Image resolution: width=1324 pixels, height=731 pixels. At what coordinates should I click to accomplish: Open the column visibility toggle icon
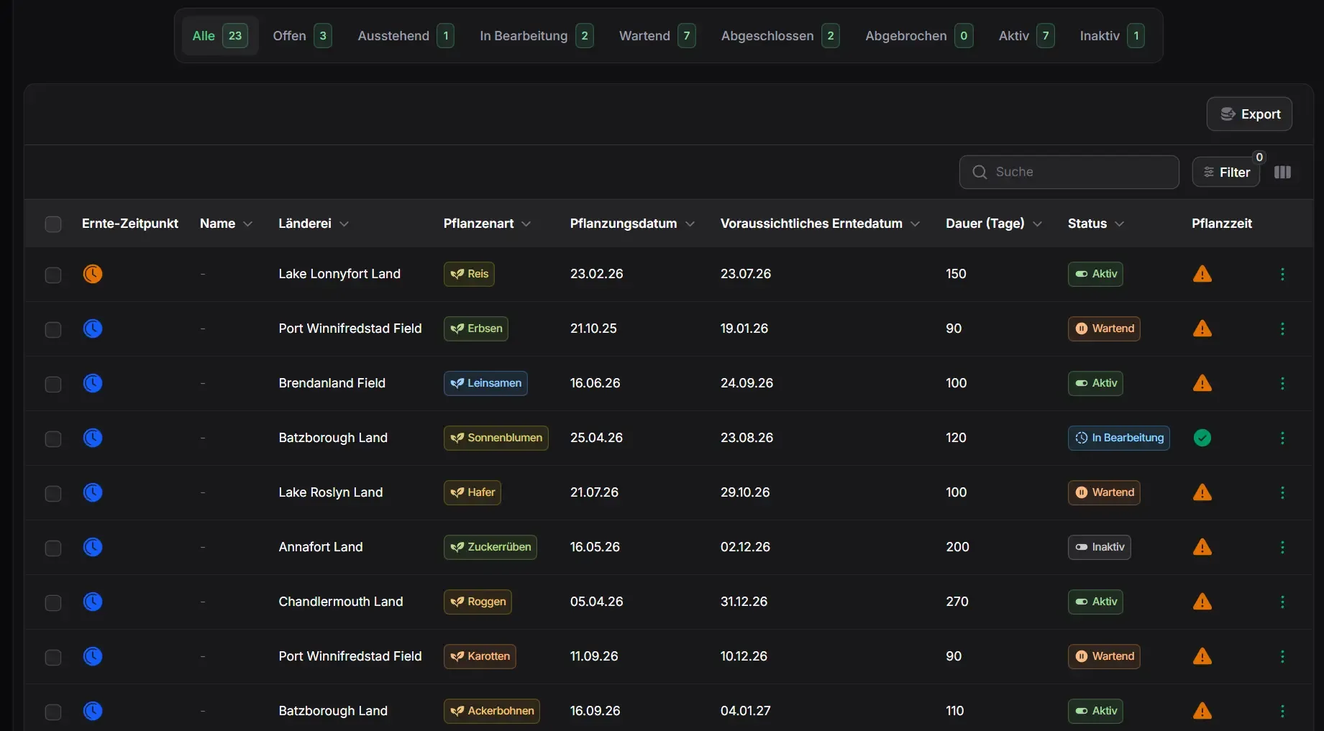[x=1282, y=173]
